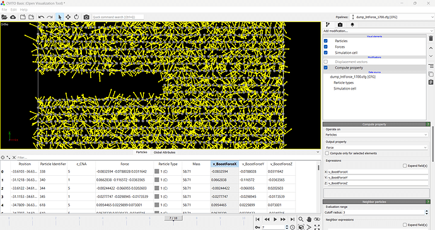Activate the orbit camera eye tool

pos(317,219)
